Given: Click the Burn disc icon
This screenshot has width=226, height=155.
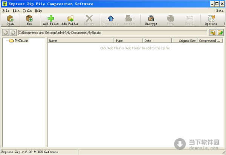Looking at the screenshot, I should 170,18.
